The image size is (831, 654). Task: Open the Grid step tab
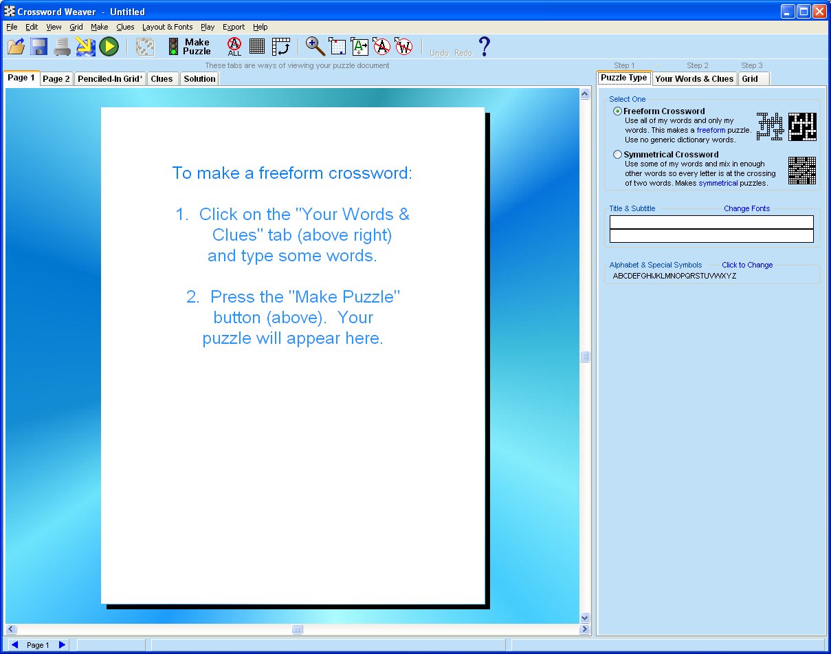point(754,79)
